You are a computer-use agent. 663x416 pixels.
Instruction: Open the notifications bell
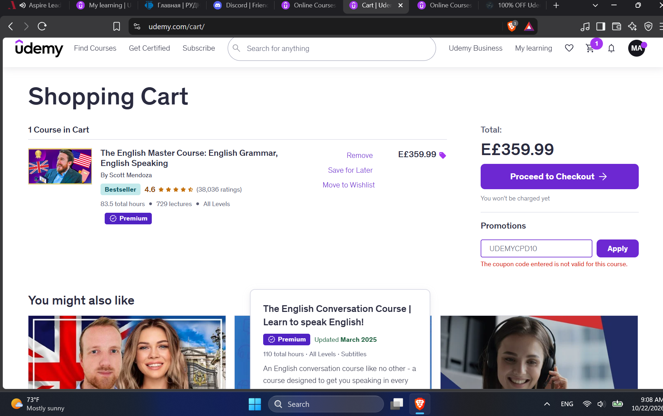[x=611, y=48]
